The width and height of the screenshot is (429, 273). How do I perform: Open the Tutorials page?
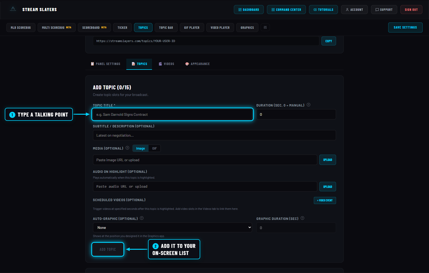[323, 10]
